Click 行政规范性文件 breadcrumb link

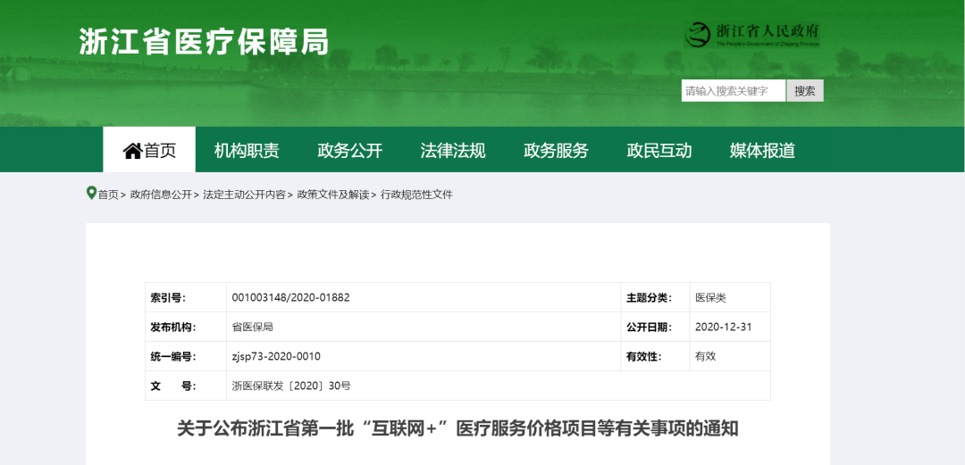click(416, 195)
